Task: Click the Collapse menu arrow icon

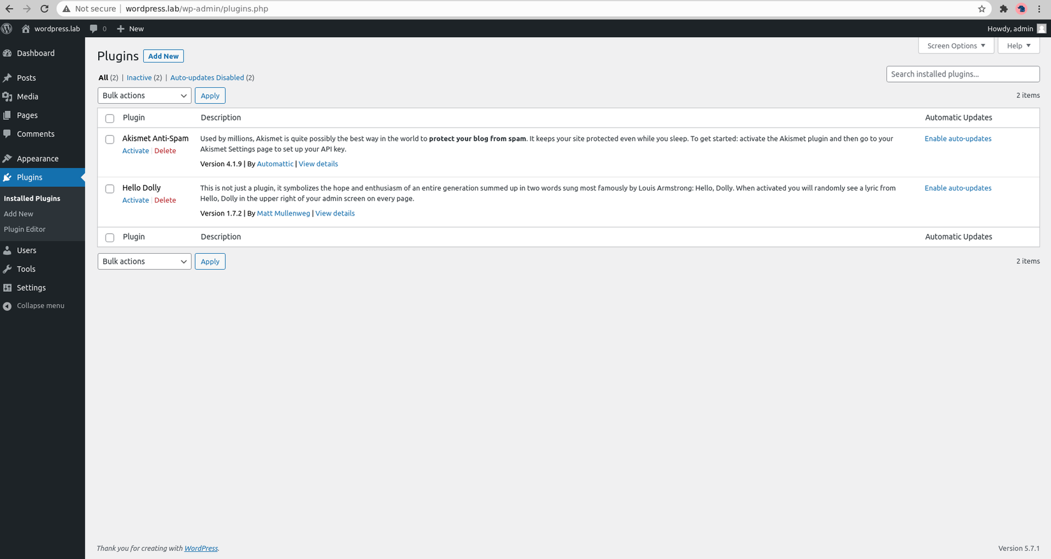Action: [8, 306]
